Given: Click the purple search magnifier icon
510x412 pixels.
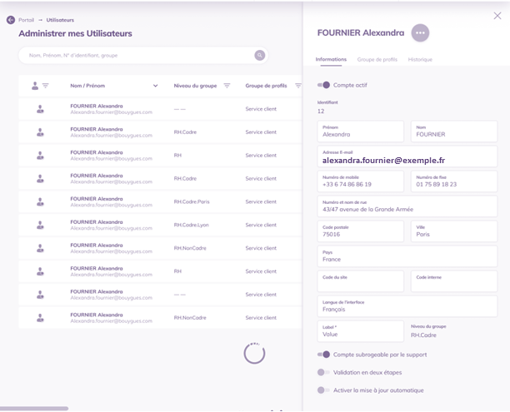Looking at the screenshot, I should coord(259,56).
